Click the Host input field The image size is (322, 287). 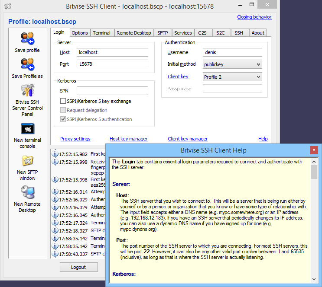[x=112, y=52]
